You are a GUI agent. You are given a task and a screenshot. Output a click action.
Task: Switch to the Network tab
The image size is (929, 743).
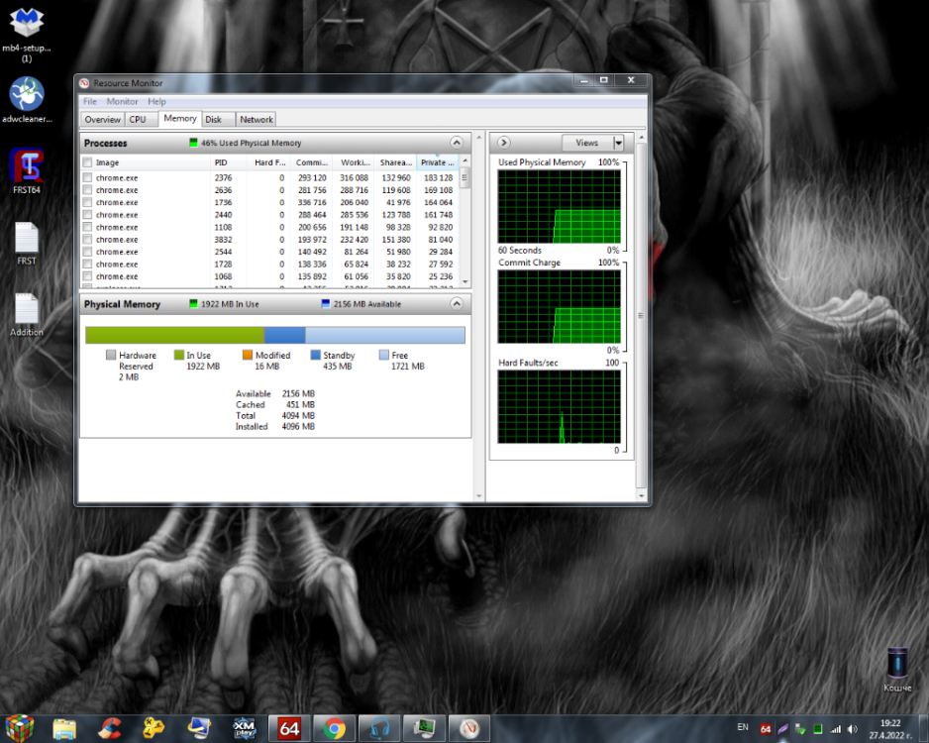(x=257, y=120)
